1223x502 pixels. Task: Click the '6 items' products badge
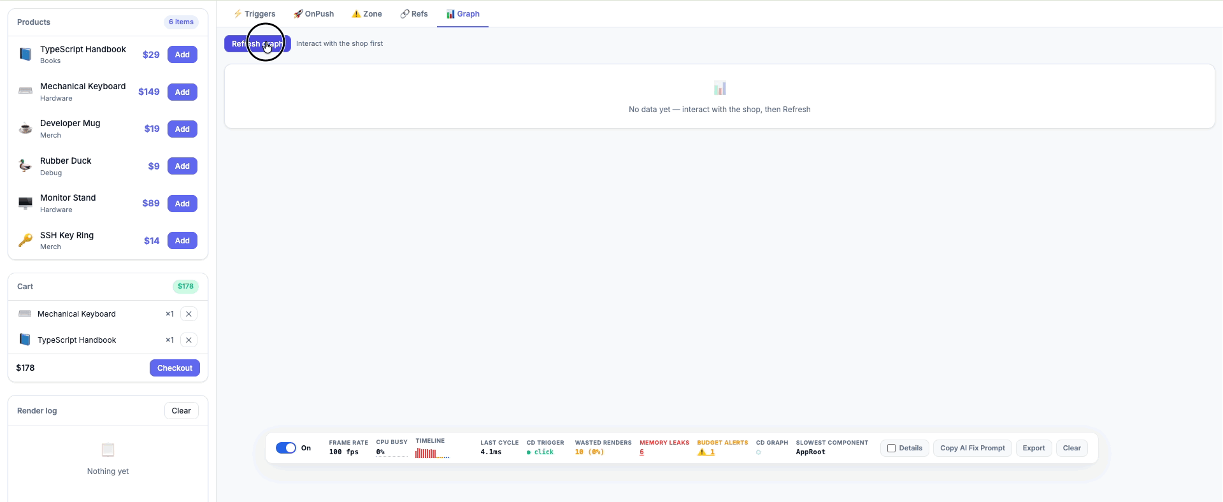[181, 22]
